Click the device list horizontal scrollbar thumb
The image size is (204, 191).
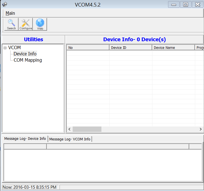[x=87, y=129]
